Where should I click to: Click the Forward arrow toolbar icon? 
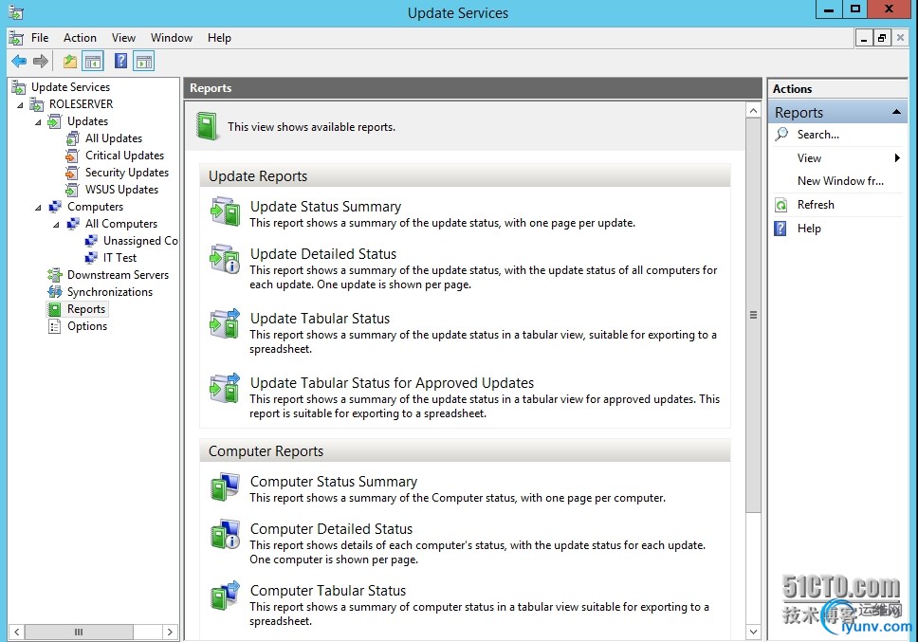pos(41,61)
